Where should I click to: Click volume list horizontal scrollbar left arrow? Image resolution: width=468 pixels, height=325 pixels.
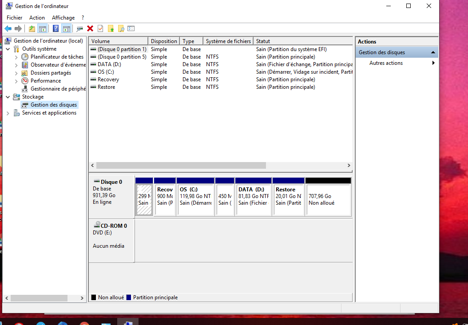pos(92,165)
